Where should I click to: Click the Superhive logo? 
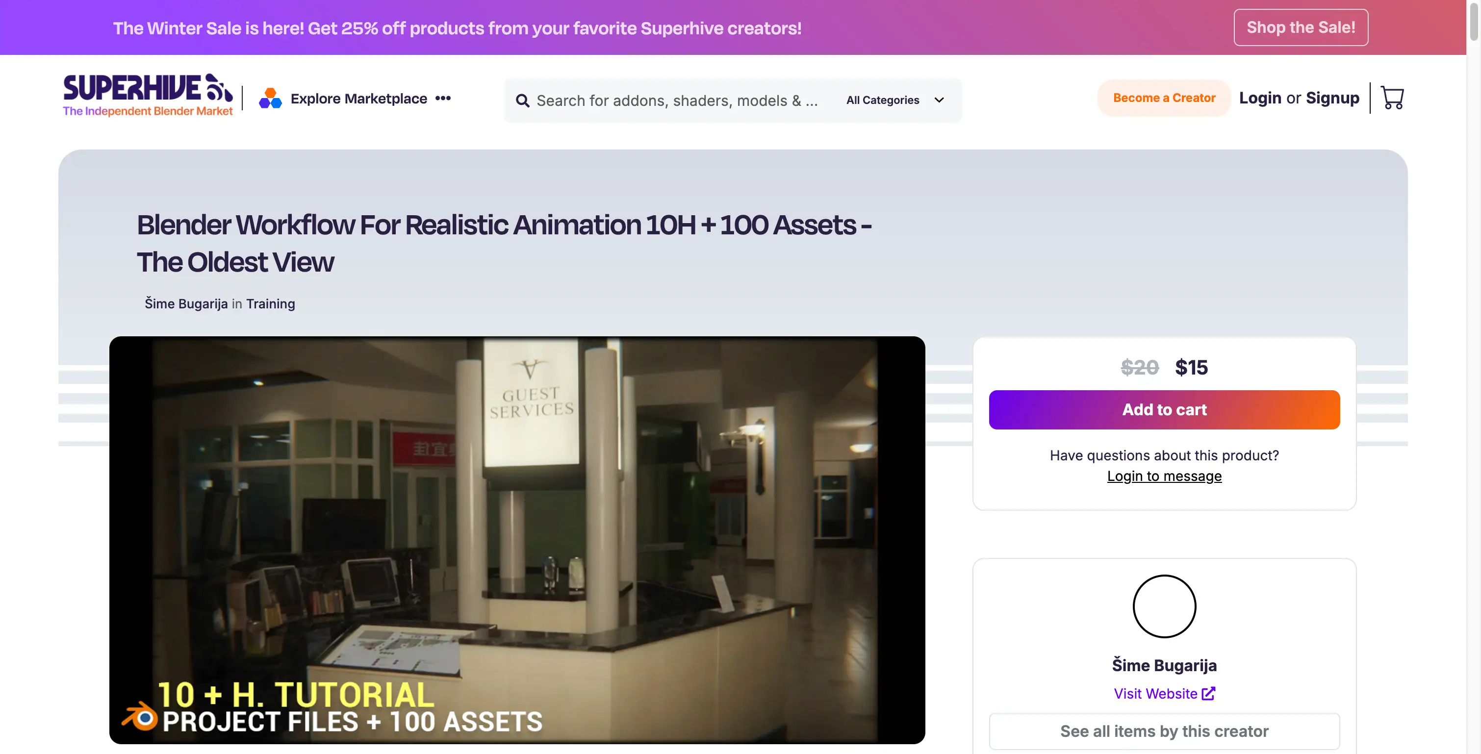click(148, 94)
